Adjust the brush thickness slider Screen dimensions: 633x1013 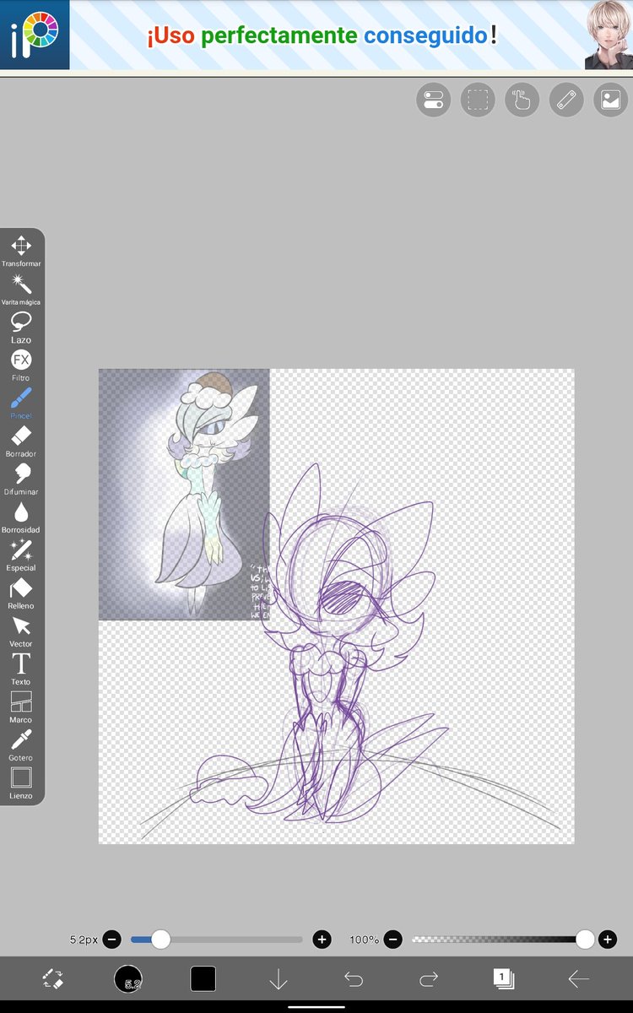point(217,939)
